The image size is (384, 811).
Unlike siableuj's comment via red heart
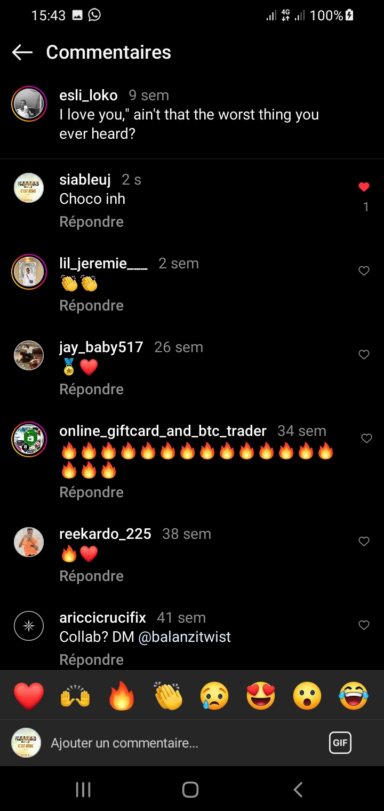tap(364, 187)
